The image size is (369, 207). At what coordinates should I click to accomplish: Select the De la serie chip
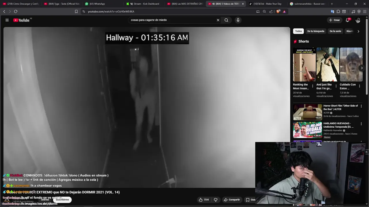click(x=335, y=31)
